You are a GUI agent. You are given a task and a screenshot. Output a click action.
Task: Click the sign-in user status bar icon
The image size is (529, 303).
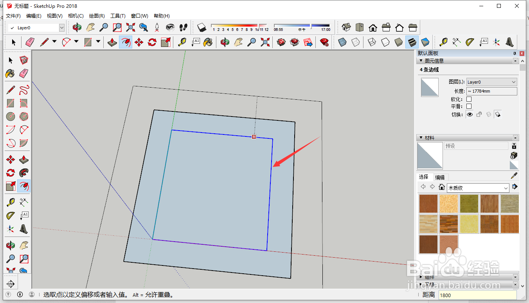tap(32, 294)
